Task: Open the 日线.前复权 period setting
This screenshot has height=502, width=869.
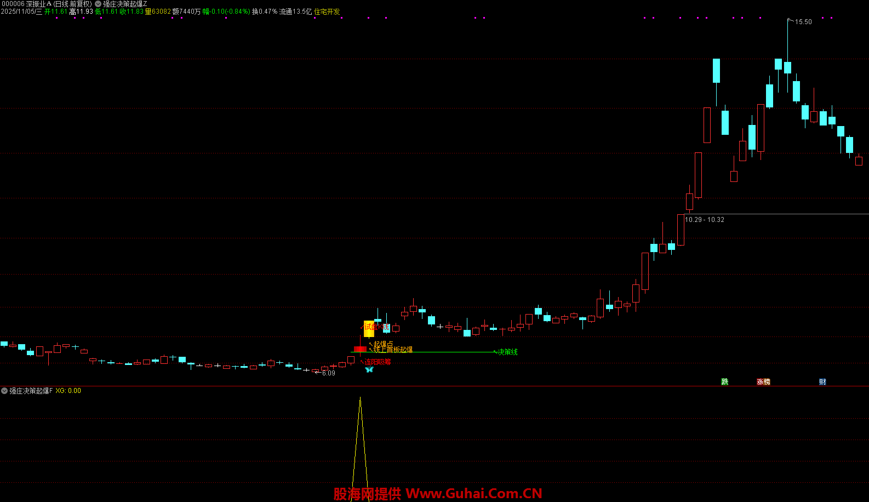Action: (73, 4)
